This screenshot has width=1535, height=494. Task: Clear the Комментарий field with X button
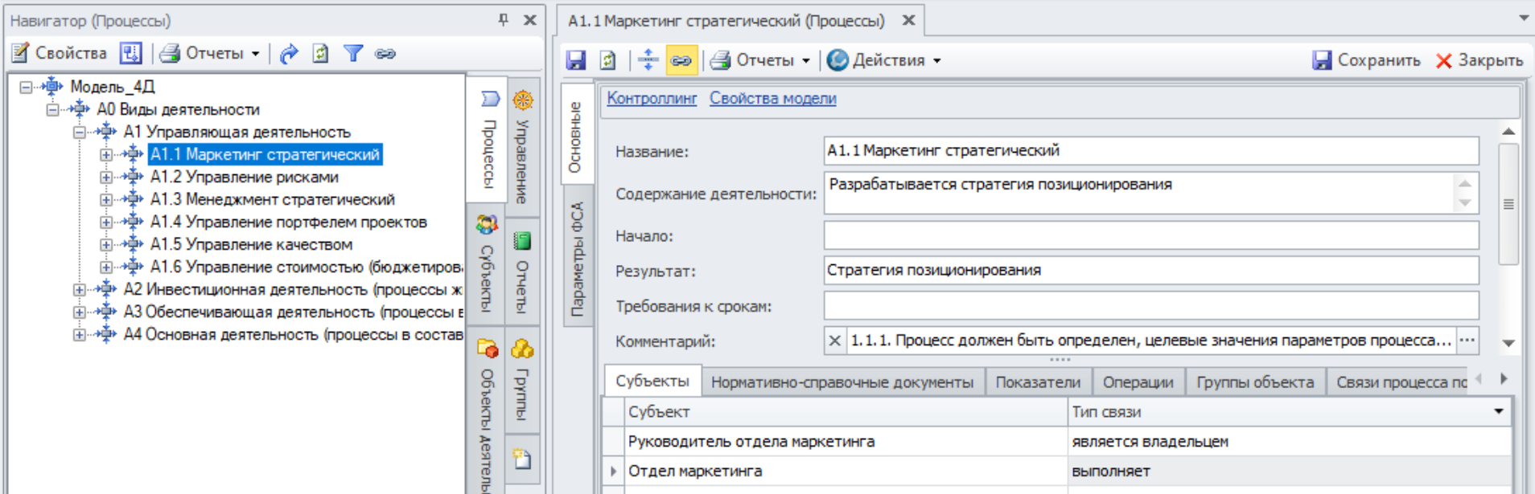click(x=835, y=341)
